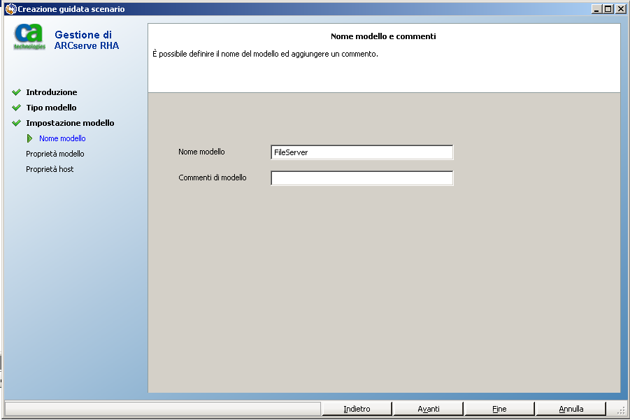Close the Creazione guidata scenario window
This screenshot has height=420, width=630.
click(620, 9)
